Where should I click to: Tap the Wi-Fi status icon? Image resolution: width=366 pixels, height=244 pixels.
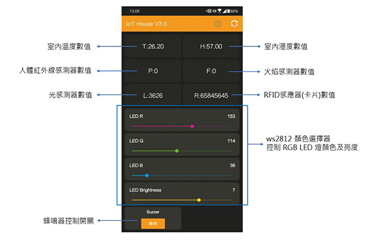click(220, 11)
